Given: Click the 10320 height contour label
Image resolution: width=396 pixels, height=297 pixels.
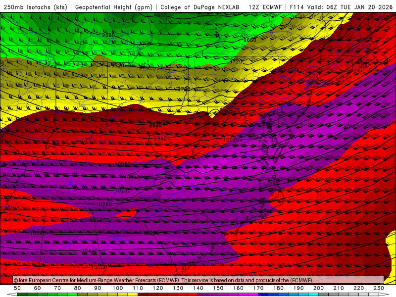Looking at the screenshot, I should (95, 219).
